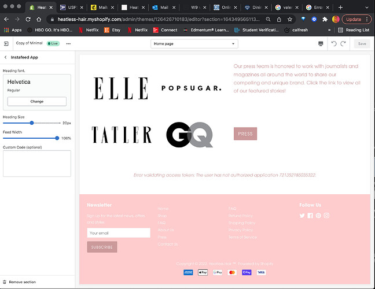This screenshot has height=289, width=375.
Task: Click the exit editor icon
Action: [6, 43]
